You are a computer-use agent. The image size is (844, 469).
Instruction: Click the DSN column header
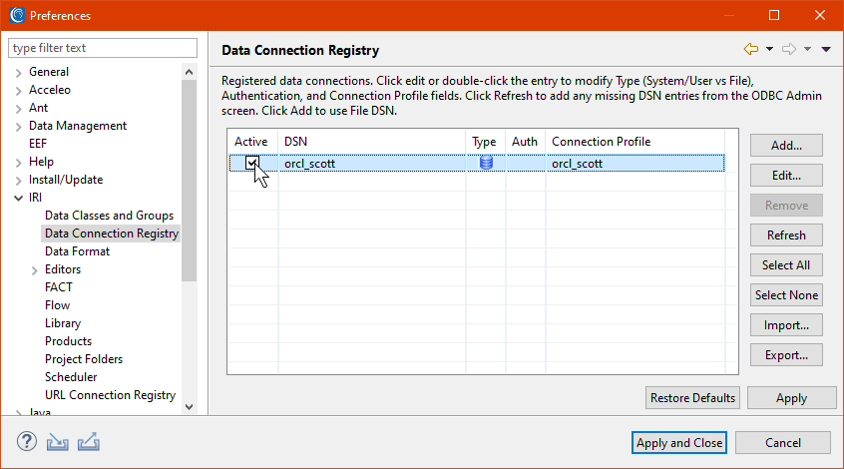(371, 142)
